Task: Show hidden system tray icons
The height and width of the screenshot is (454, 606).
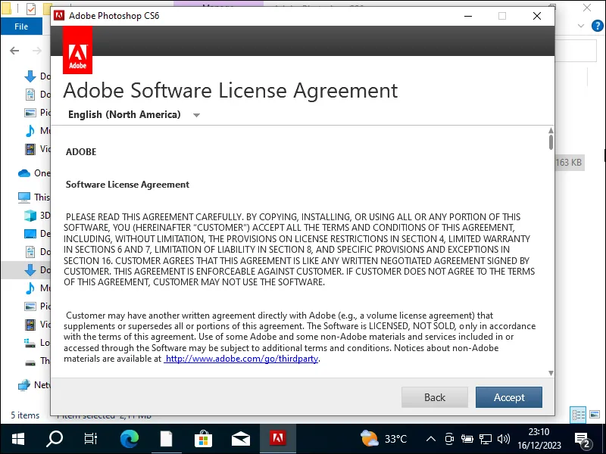Action: (431, 438)
